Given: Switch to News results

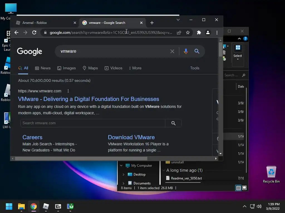Looking at the screenshot, I should (43, 68).
